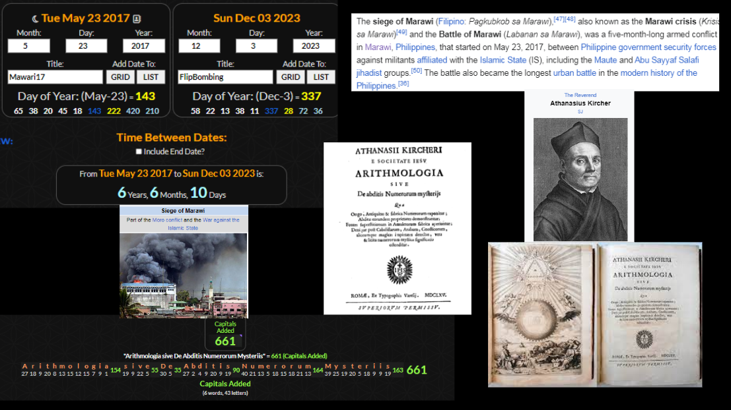
Task: Follow the 'affiliated' hyperlink
Action: 432,60
